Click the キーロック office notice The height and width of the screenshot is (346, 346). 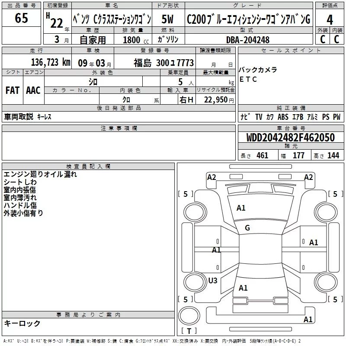pos(22,323)
